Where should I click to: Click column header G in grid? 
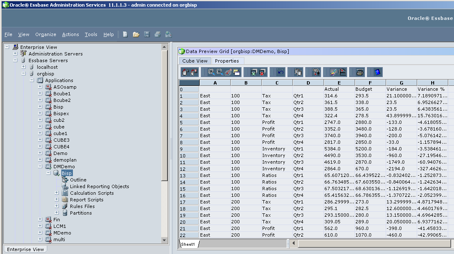(x=401, y=83)
